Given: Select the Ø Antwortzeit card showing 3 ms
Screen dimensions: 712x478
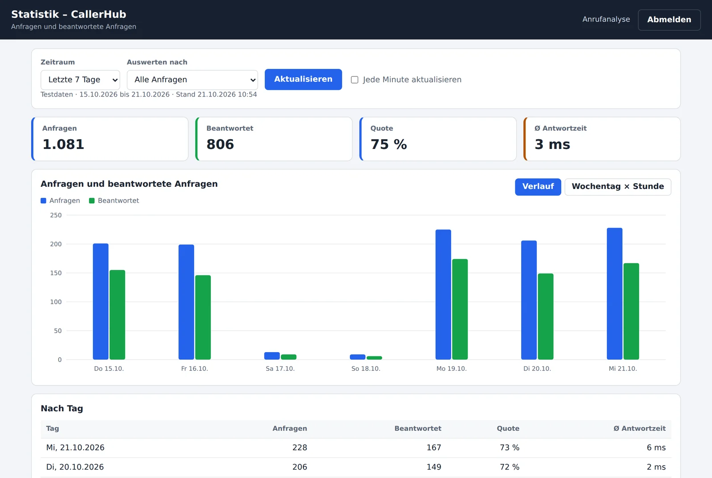Looking at the screenshot, I should (602, 139).
